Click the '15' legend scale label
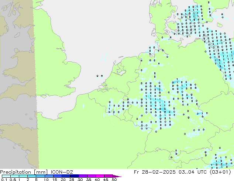234x181 pixels. [55, 180]
